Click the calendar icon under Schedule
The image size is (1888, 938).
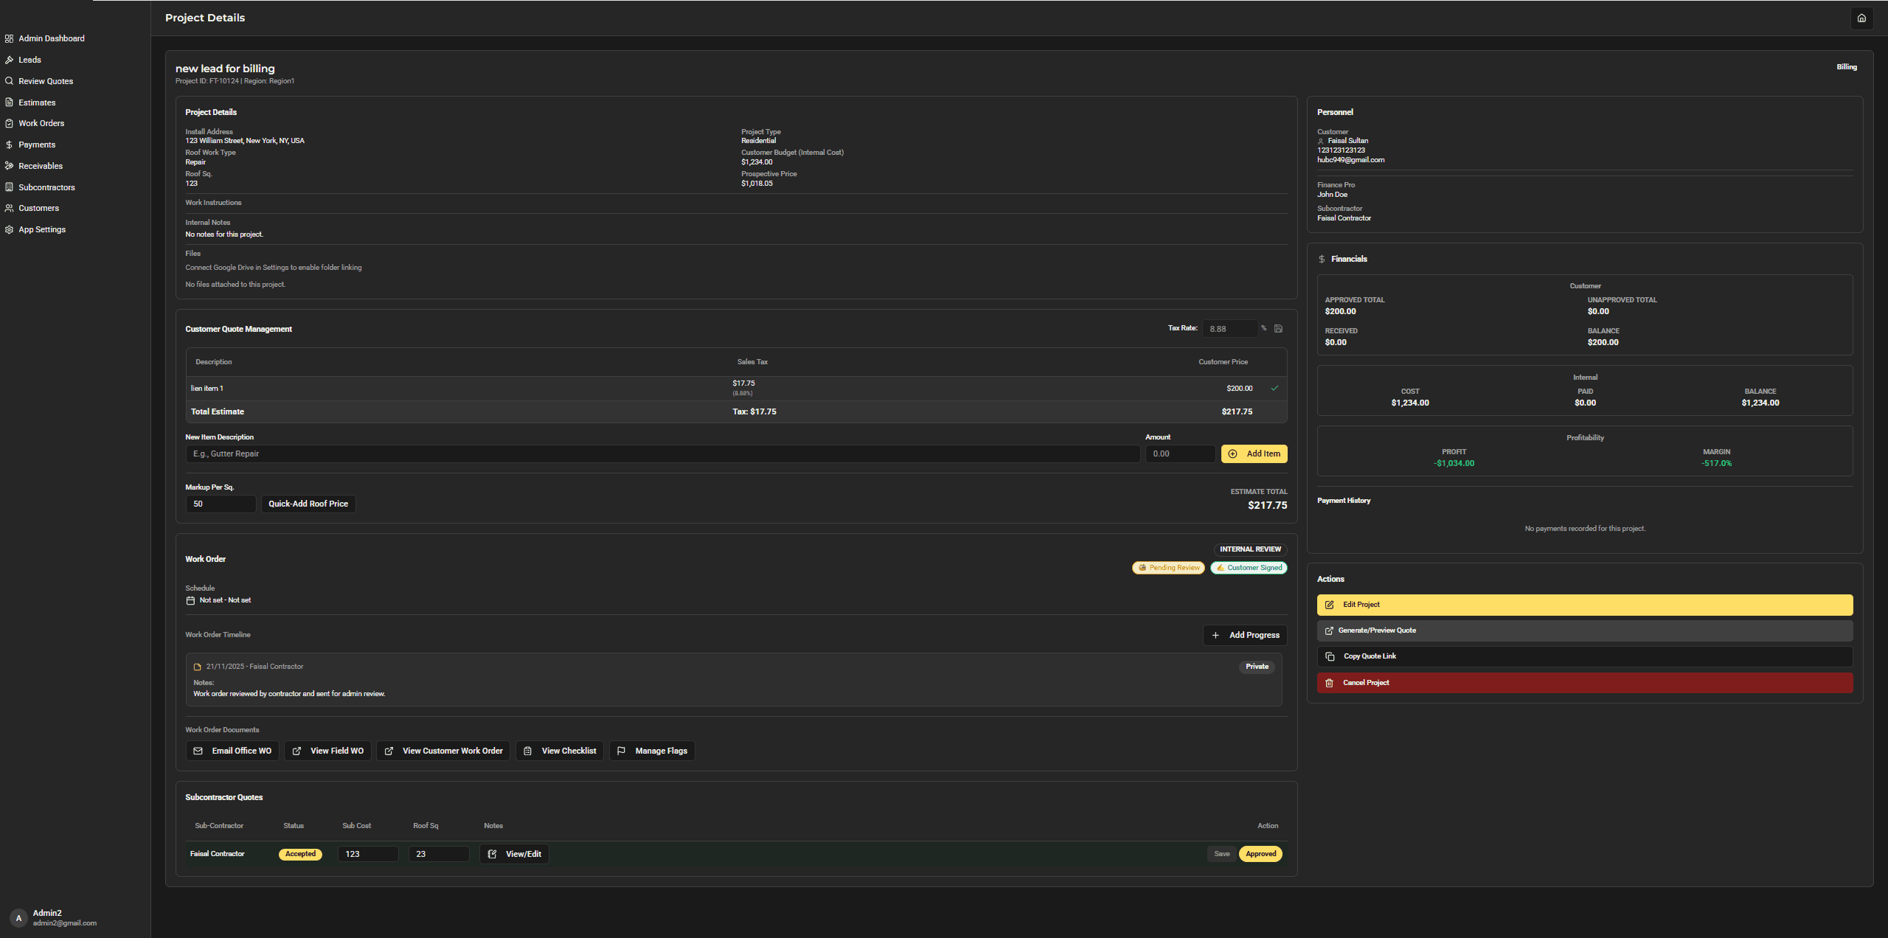(190, 600)
